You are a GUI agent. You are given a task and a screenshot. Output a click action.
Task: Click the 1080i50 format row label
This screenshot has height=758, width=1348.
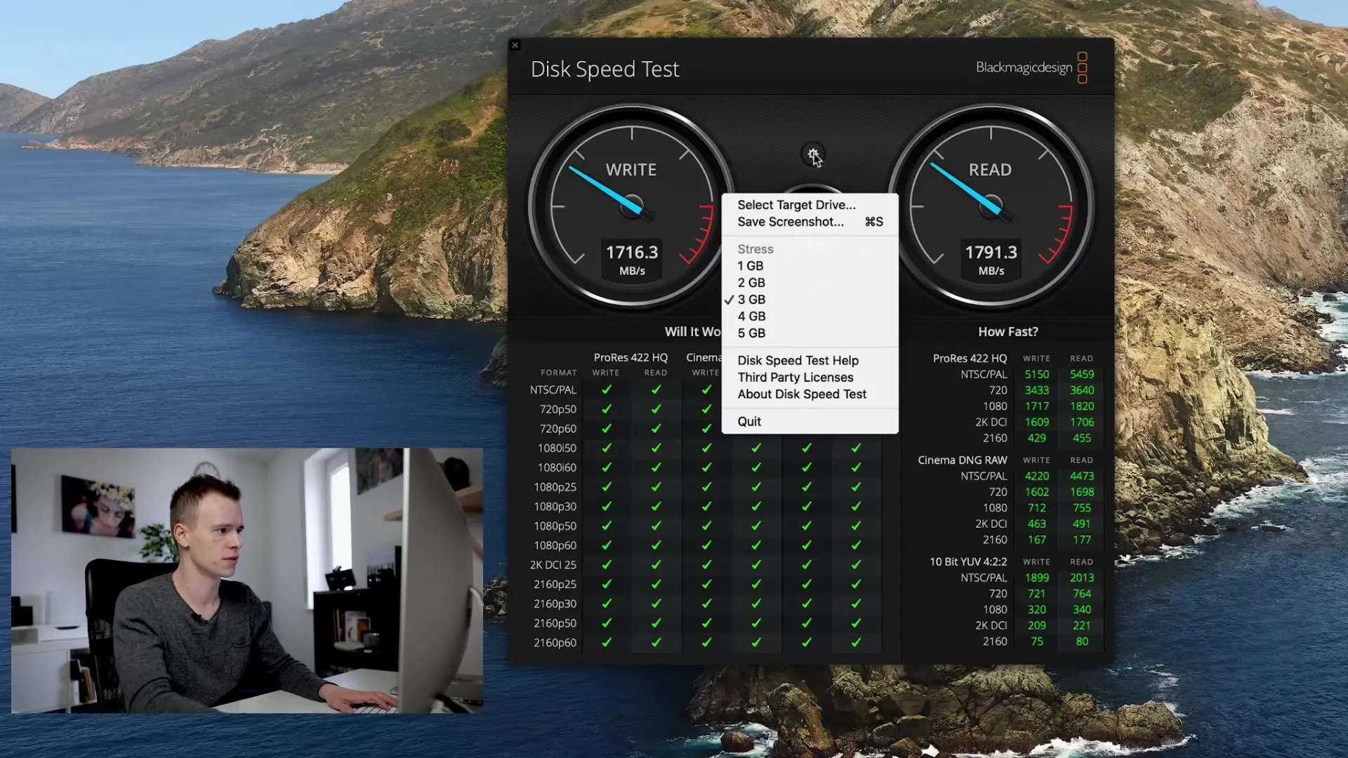coord(557,448)
